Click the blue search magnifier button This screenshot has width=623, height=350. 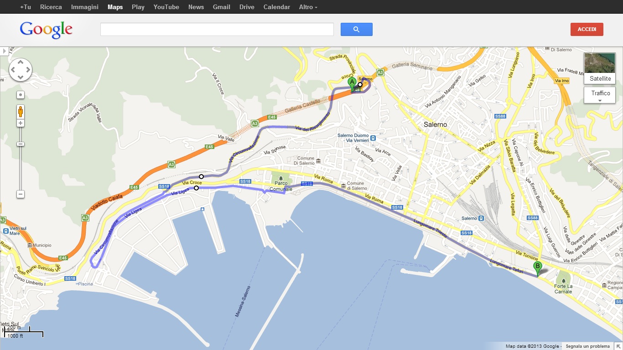click(x=356, y=29)
